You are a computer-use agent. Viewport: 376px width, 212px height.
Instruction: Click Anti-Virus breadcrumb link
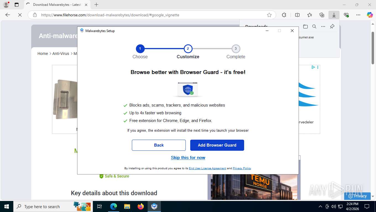point(61,54)
